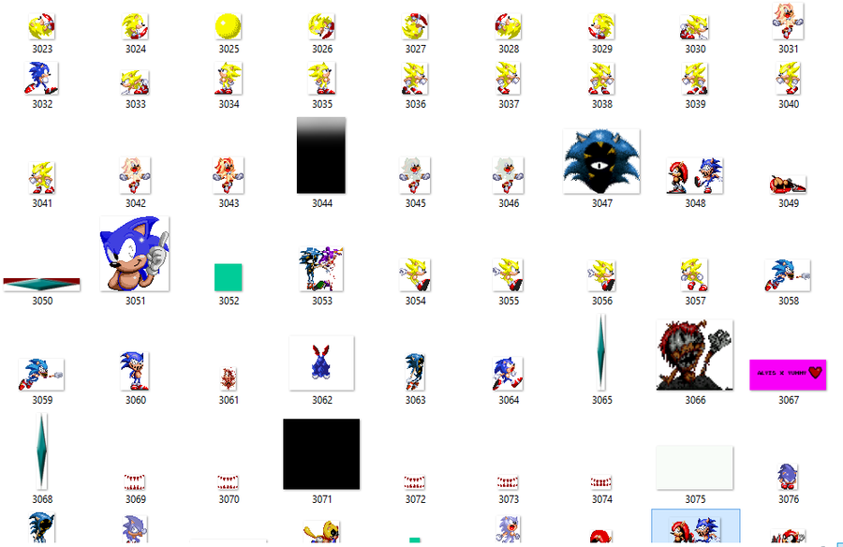Screen dimensions: 843x547
Task: Open the zombie creature image 3066
Action: pos(695,355)
